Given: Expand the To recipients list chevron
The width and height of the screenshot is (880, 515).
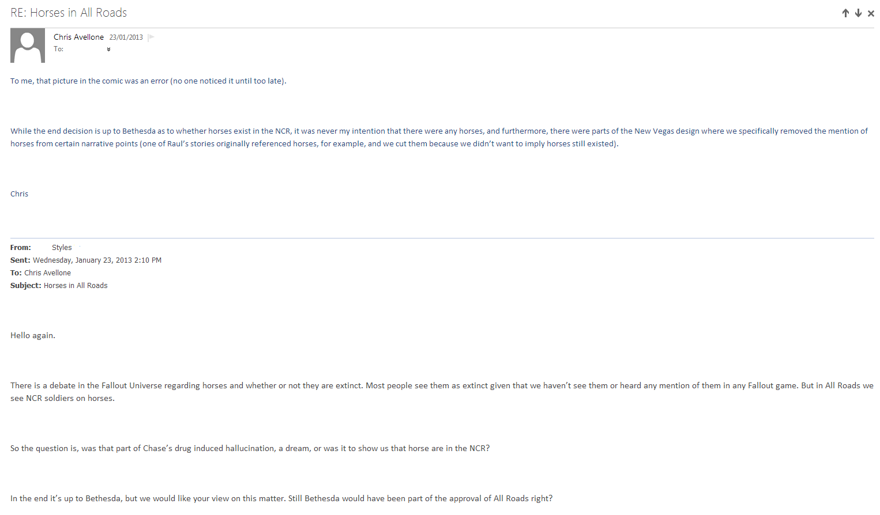Looking at the screenshot, I should 108,50.
